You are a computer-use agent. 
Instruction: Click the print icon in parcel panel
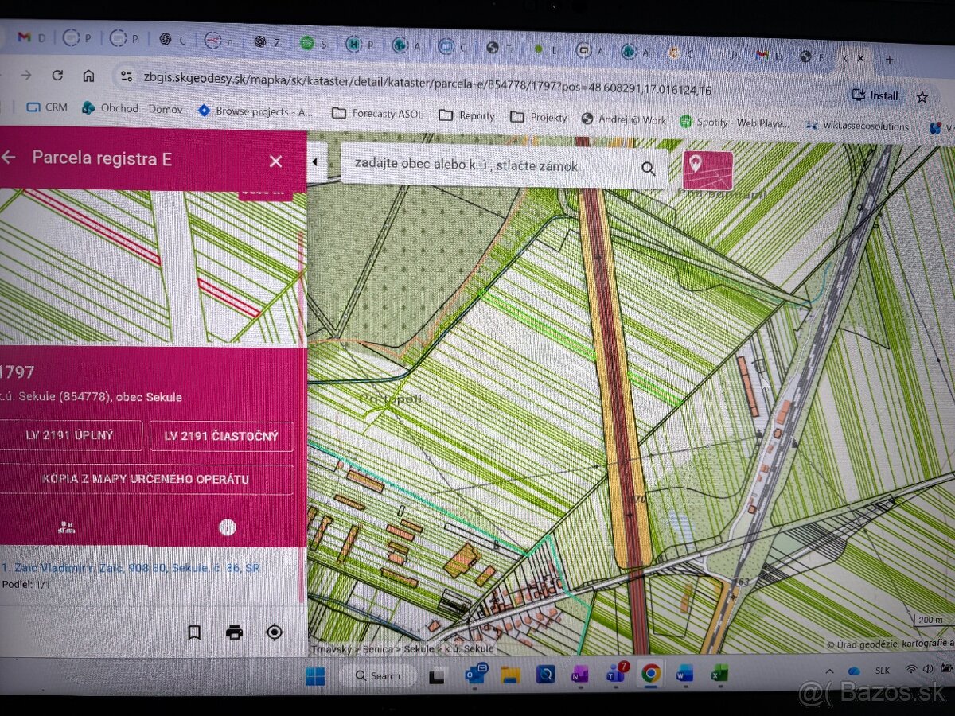coord(234,632)
